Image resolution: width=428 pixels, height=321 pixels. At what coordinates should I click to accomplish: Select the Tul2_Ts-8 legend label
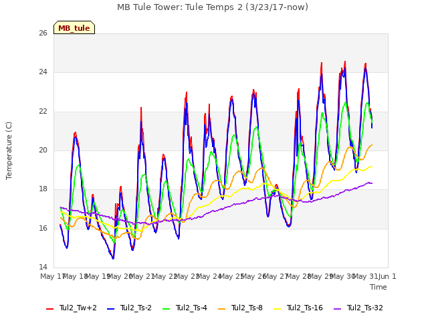point(247,308)
